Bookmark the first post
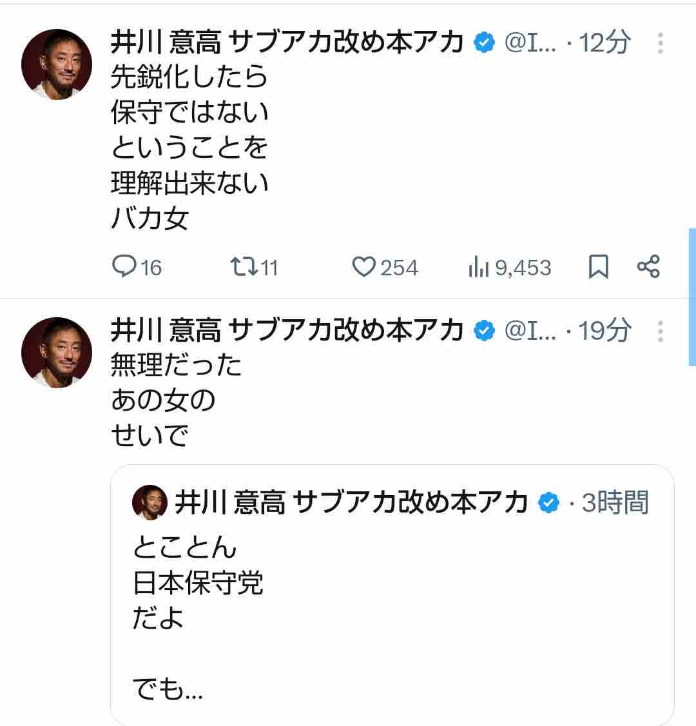Viewport: 696px width, 726px height. pos(599,266)
